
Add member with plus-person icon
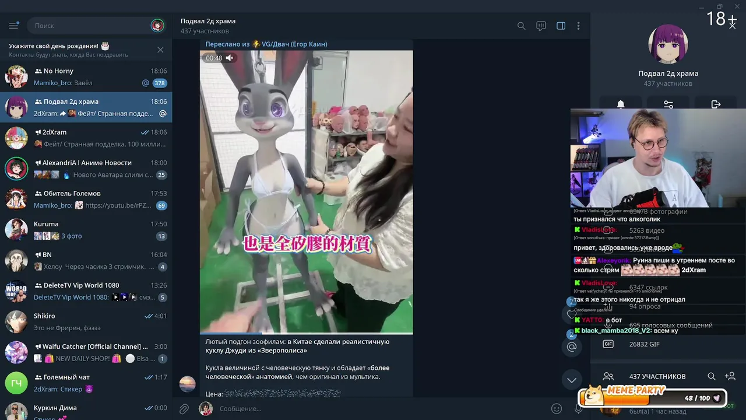[x=730, y=377]
